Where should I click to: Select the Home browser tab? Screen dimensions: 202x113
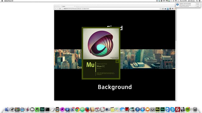coord(68,6)
